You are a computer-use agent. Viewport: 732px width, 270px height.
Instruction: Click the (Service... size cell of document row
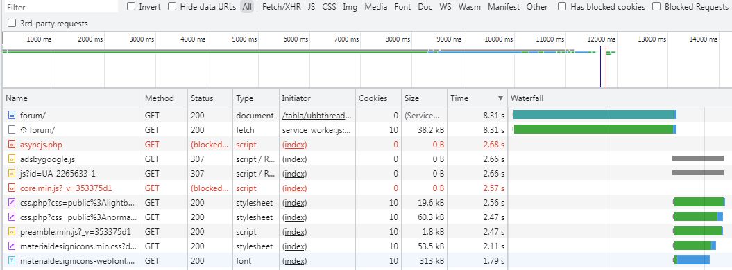pos(422,116)
